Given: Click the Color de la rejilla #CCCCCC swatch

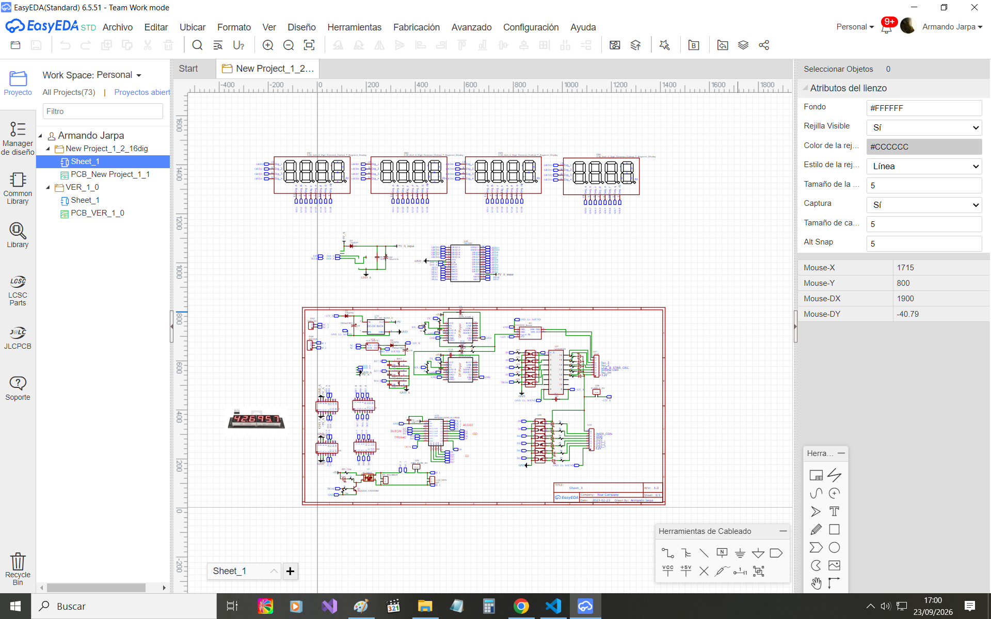Looking at the screenshot, I should tap(924, 147).
